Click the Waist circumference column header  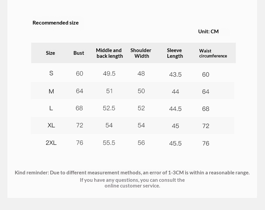pyautogui.click(x=213, y=53)
